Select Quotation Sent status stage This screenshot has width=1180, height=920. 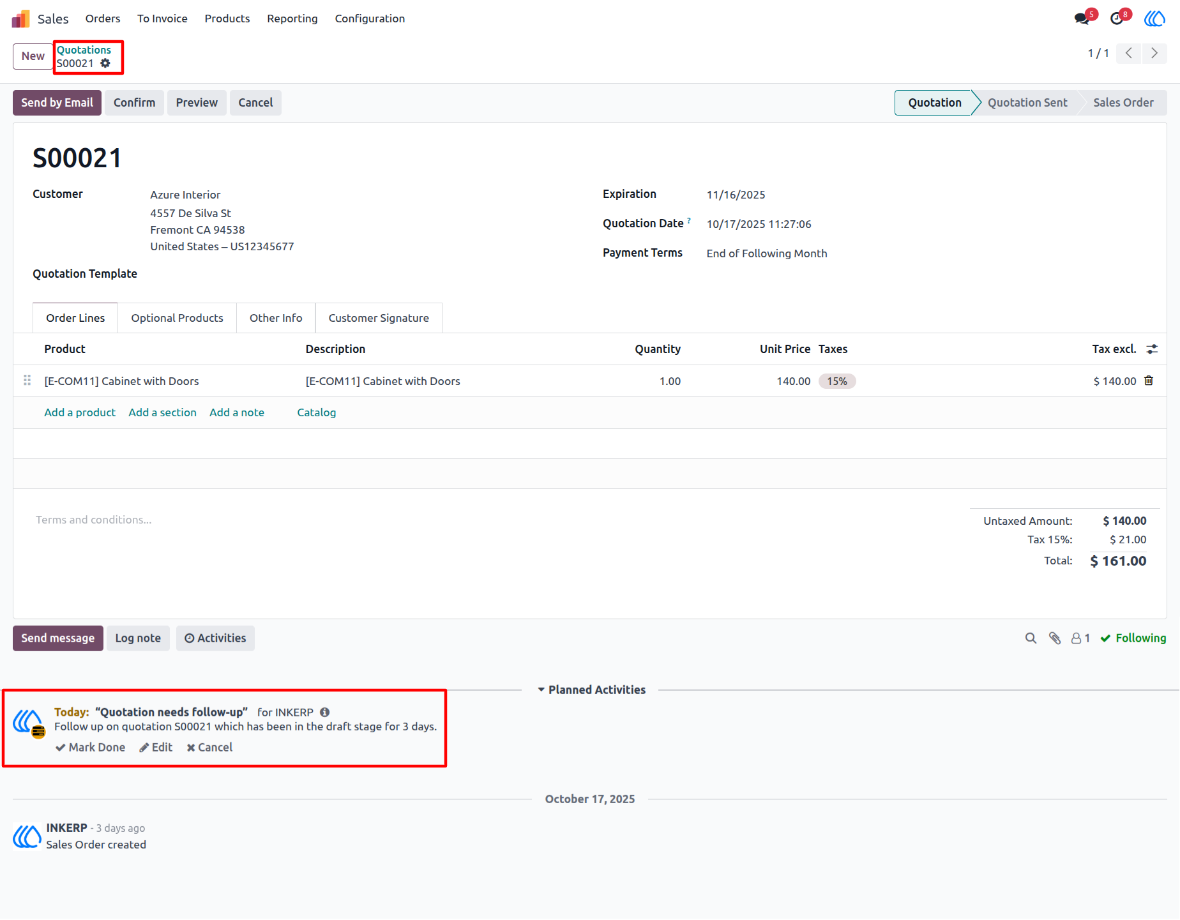tap(1027, 103)
